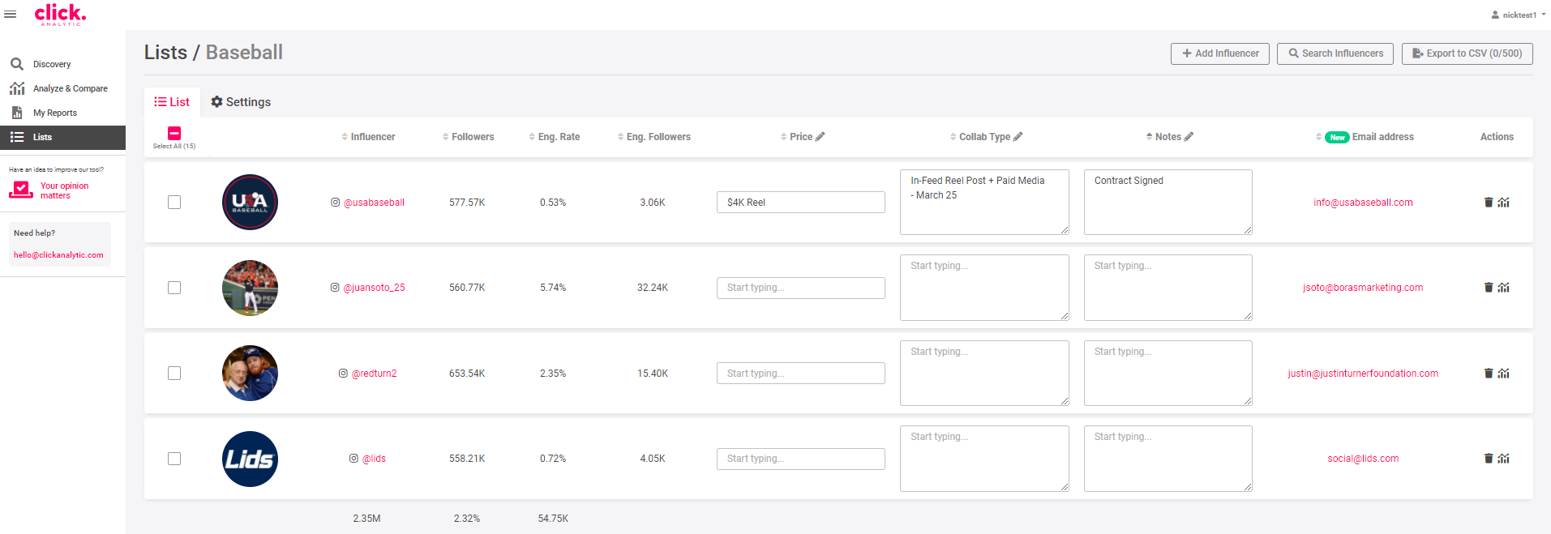
Task: Open the nicktest1 user dropdown
Action: pos(1519,15)
